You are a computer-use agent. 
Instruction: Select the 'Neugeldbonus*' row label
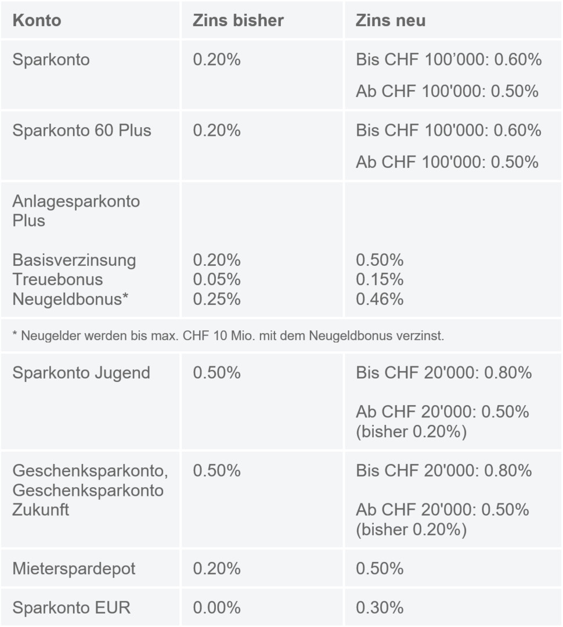coord(70,299)
